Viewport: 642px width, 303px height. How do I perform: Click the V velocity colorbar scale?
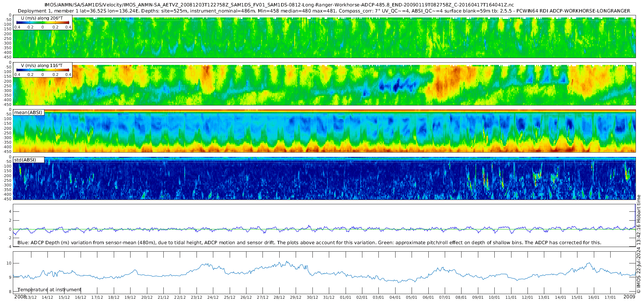coord(42,70)
